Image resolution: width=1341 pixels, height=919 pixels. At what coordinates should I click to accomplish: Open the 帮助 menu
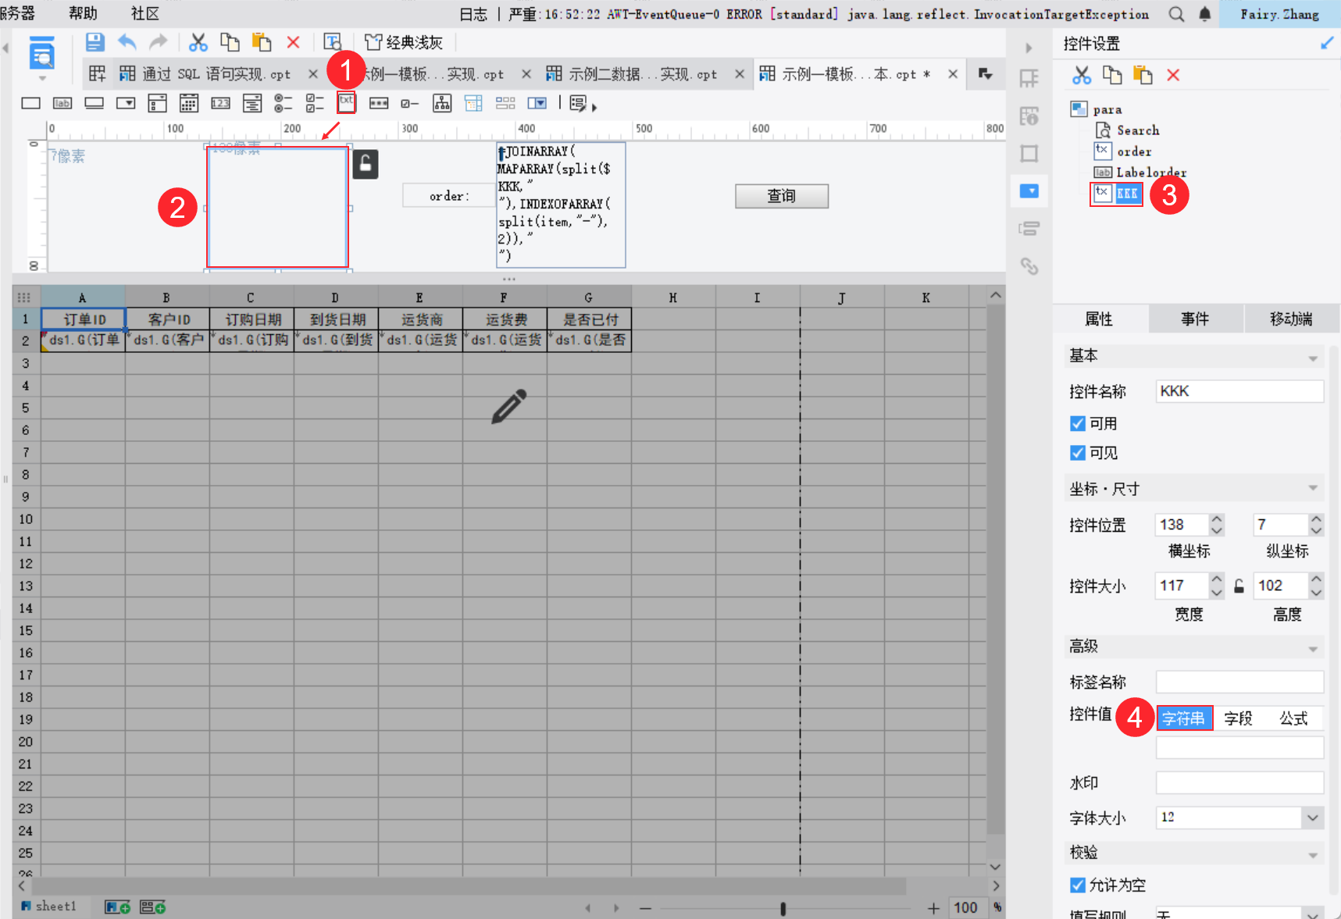(x=83, y=13)
